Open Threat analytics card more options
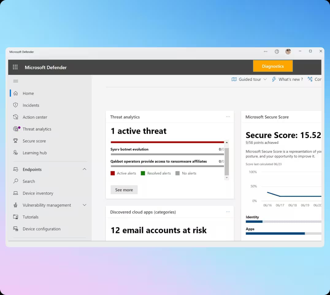The height and width of the screenshot is (295, 330). pos(228,116)
